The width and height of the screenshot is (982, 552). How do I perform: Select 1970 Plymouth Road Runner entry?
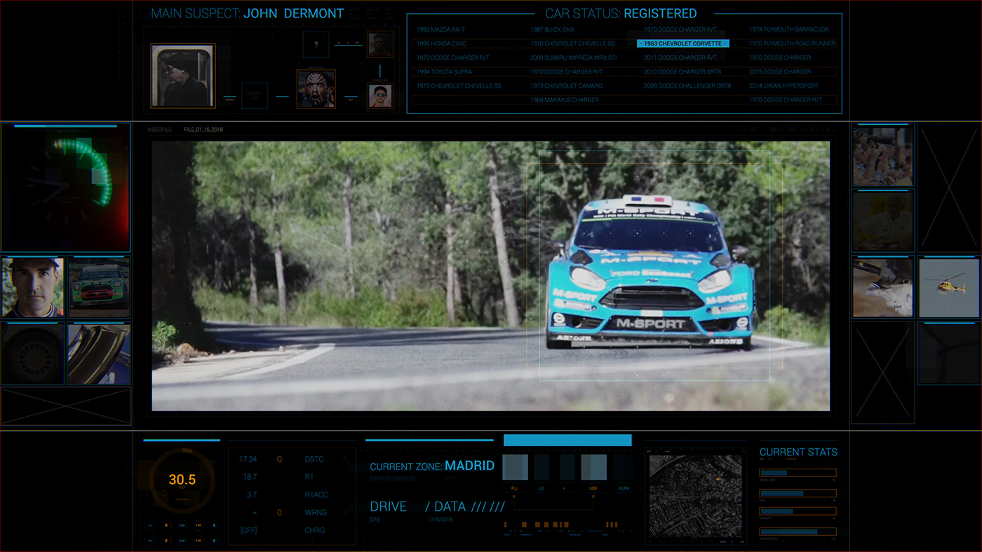tap(792, 43)
